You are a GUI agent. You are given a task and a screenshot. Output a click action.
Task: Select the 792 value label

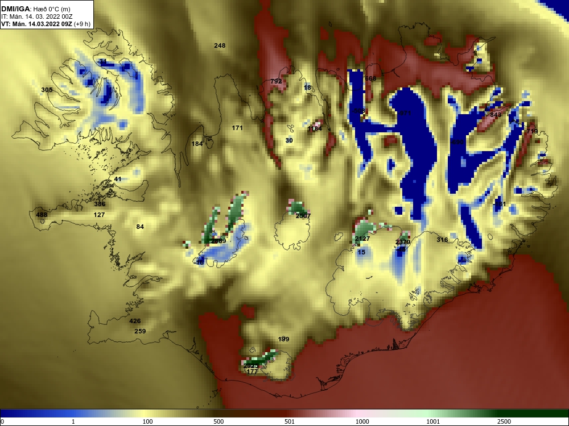pos(276,81)
